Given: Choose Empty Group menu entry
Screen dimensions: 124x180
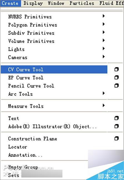Looking at the screenshot, I should pos(23,167).
